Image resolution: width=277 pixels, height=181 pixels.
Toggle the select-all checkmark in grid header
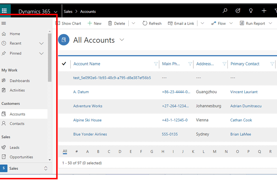point(64,64)
